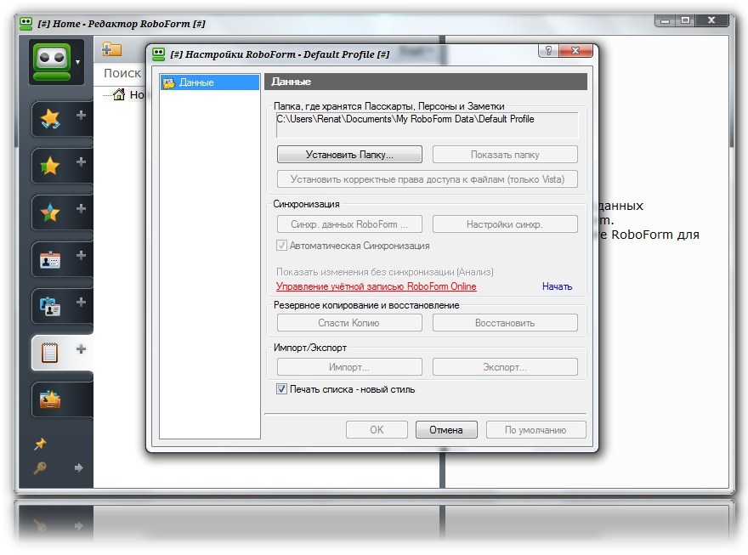Toggle Автоматическая Синхронизация checkbox
Viewport: 748px width, 555px height.
281,246
